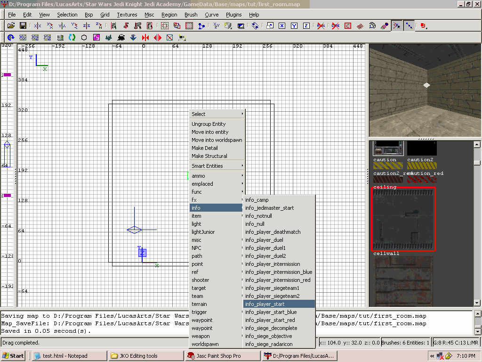The height and width of the screenshot is (362, 482).
Task: Select the ceiling texture thumbnail
Action: pyautogui.click(x=403, y=219)
